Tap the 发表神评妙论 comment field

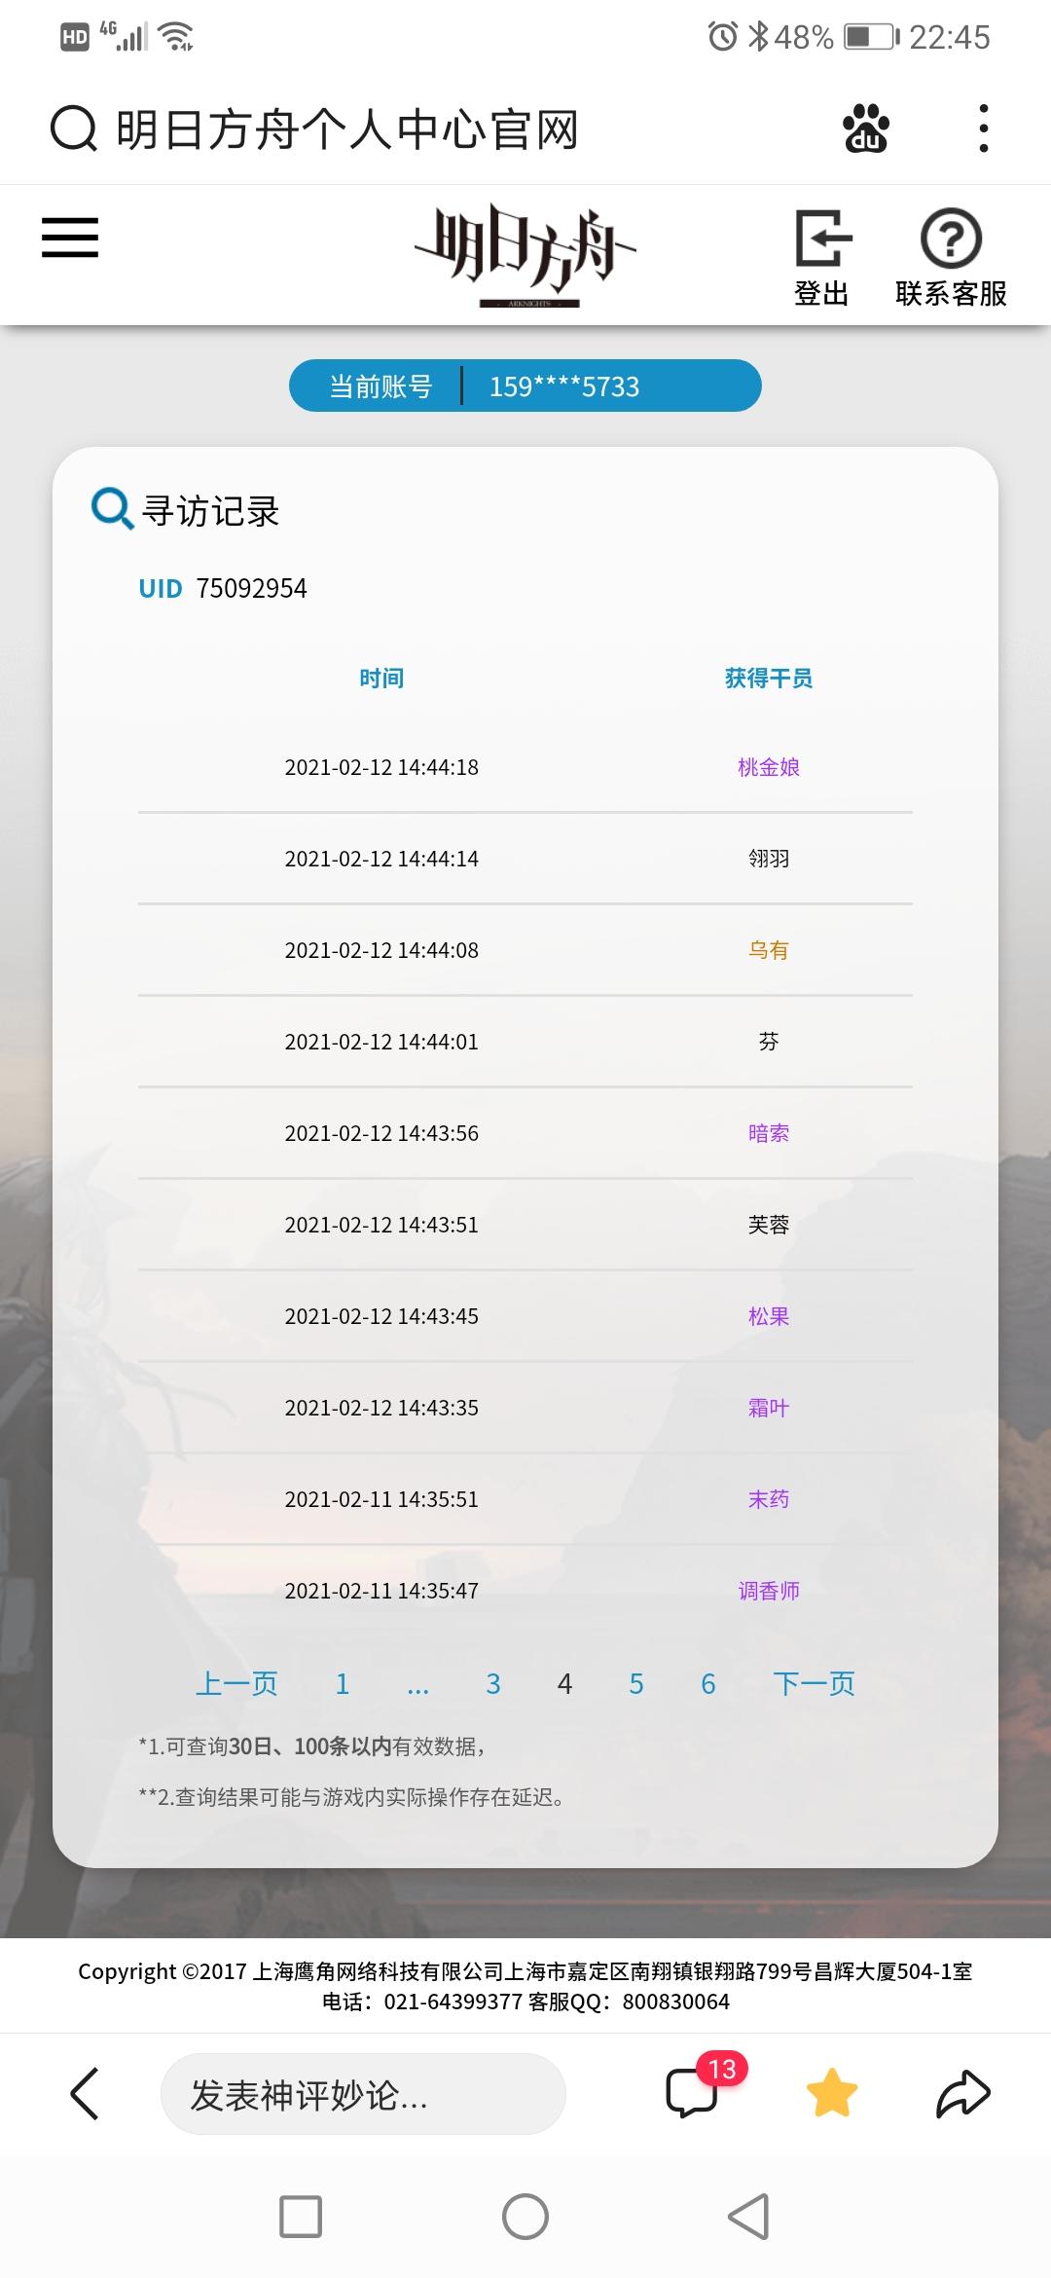click(x=363, y=2094)
